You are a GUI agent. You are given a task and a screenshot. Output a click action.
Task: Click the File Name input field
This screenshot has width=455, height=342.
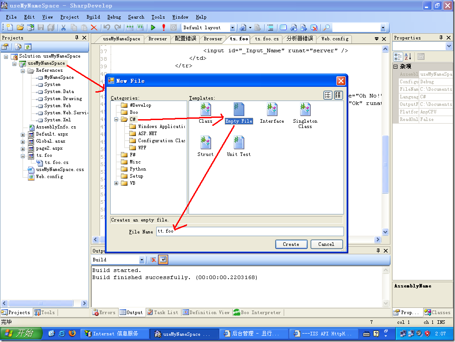(250, 231)
